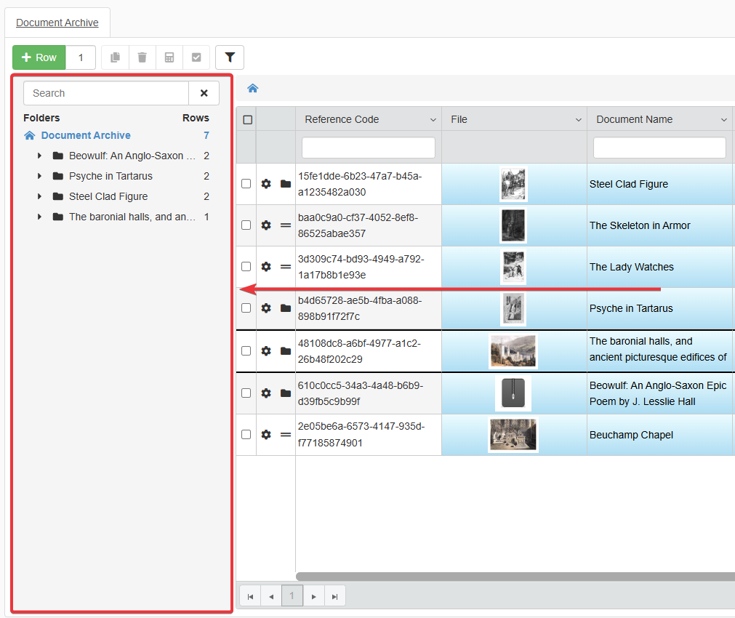Screen dimensions: 735x618
Task: Select Steel Clad Figure folder in tree
Action: [x=108, y=196]
